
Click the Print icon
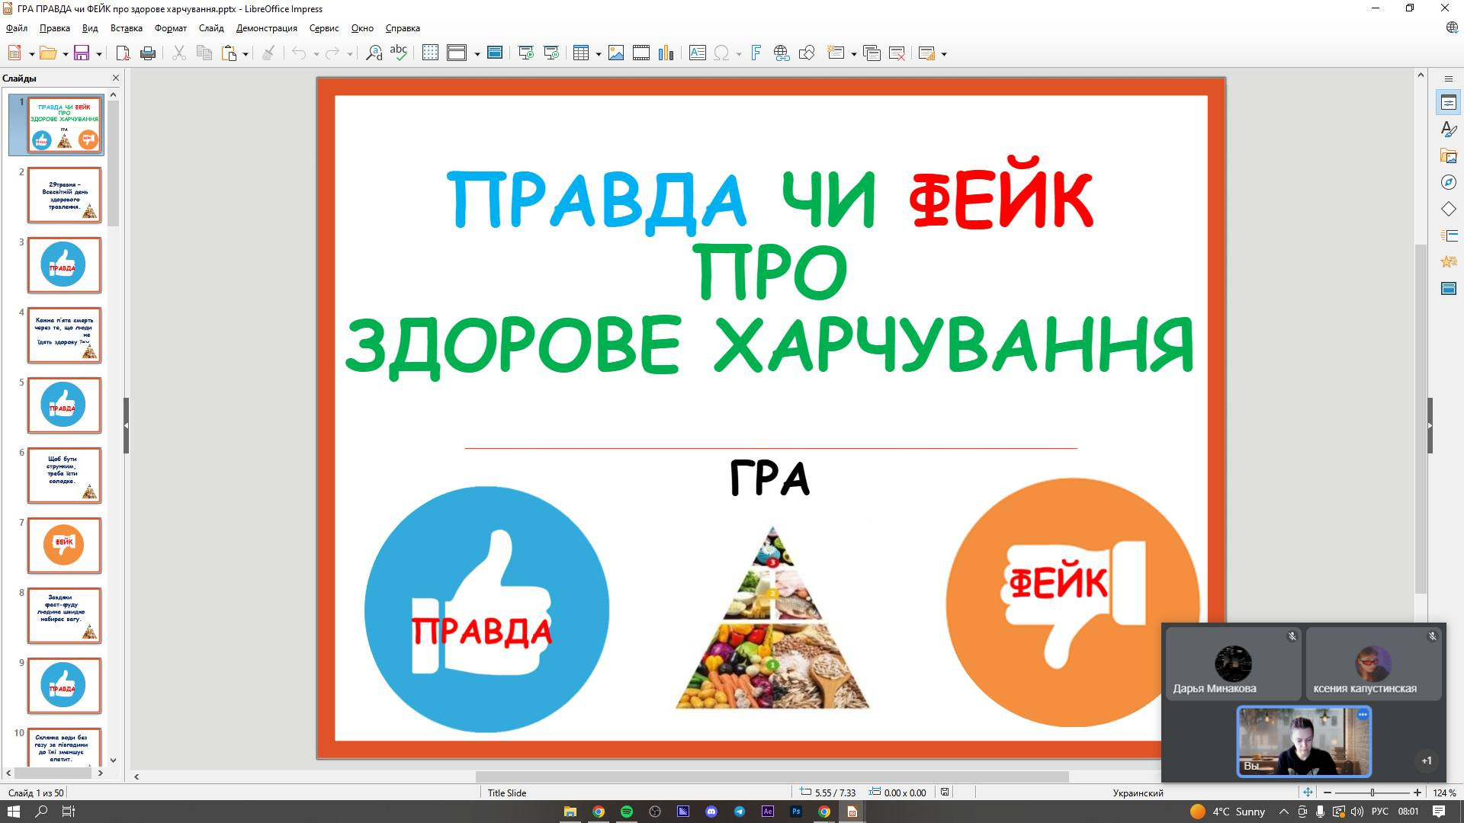point(148,53)
